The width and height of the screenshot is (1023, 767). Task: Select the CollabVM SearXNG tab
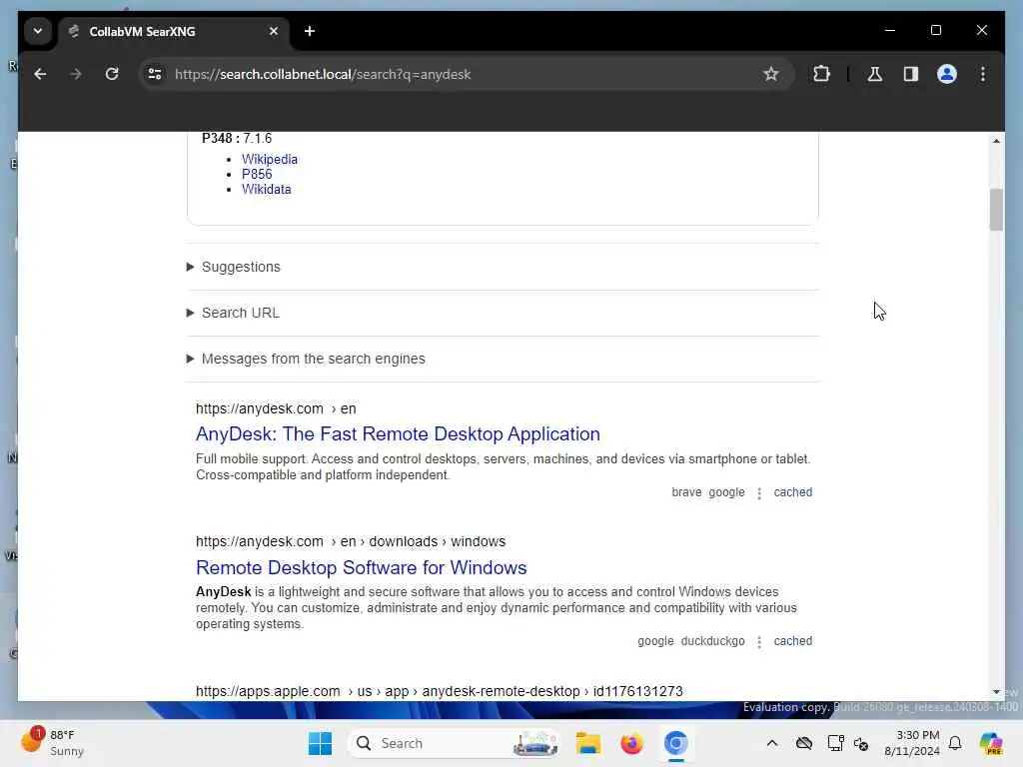173,31
